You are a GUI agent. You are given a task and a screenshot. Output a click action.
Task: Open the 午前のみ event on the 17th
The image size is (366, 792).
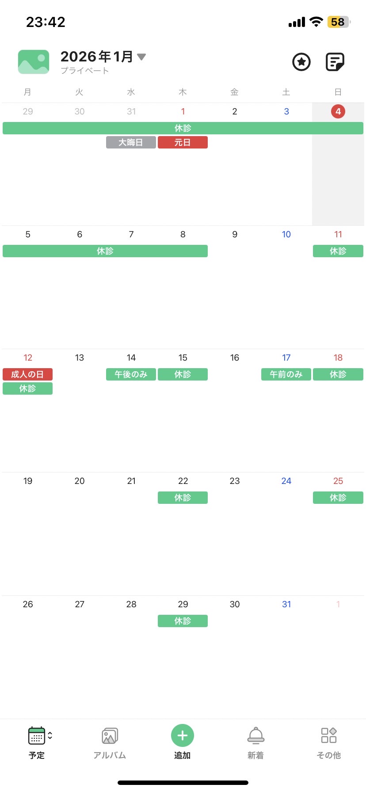286,374
